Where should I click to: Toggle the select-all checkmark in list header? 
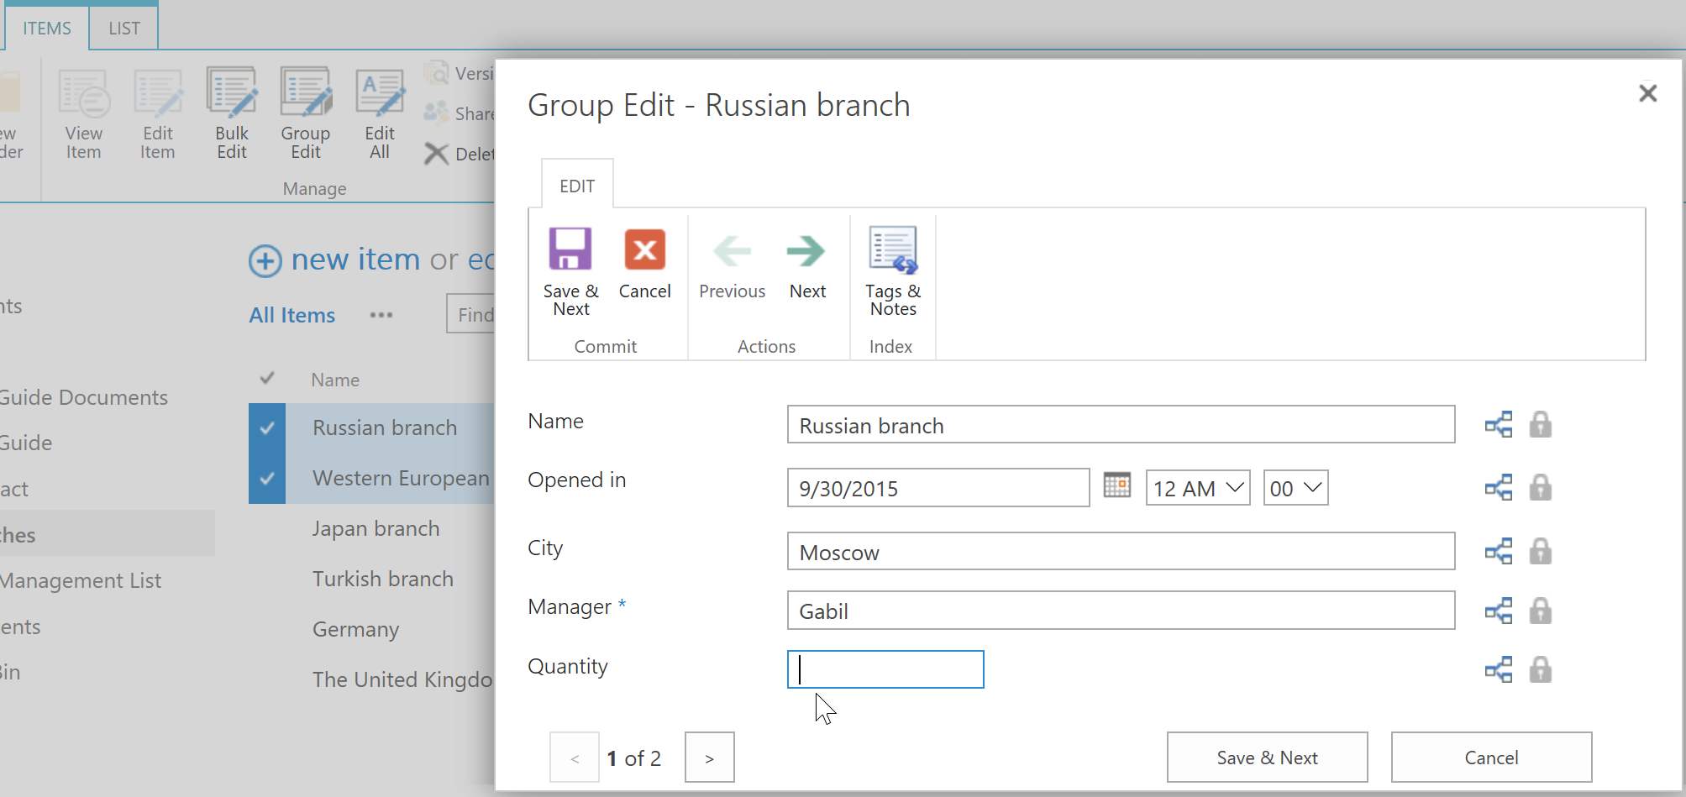(267, 378)
